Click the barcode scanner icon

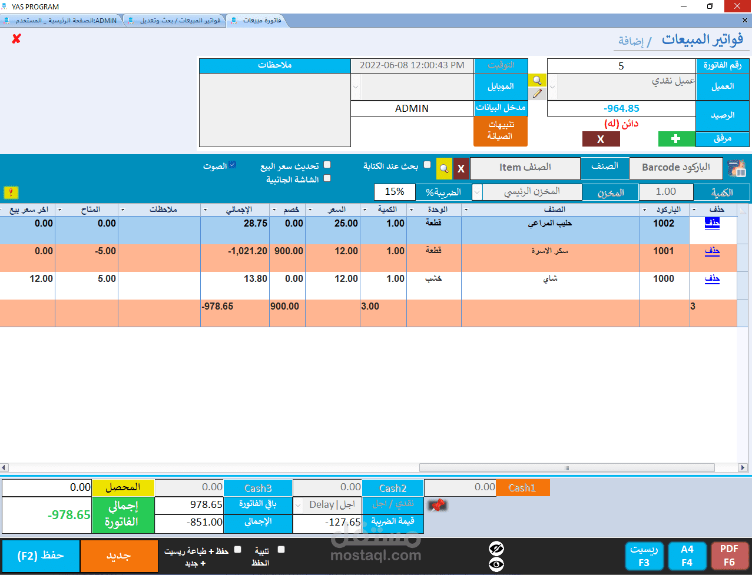pyautogui.click(x=737, y=168)
